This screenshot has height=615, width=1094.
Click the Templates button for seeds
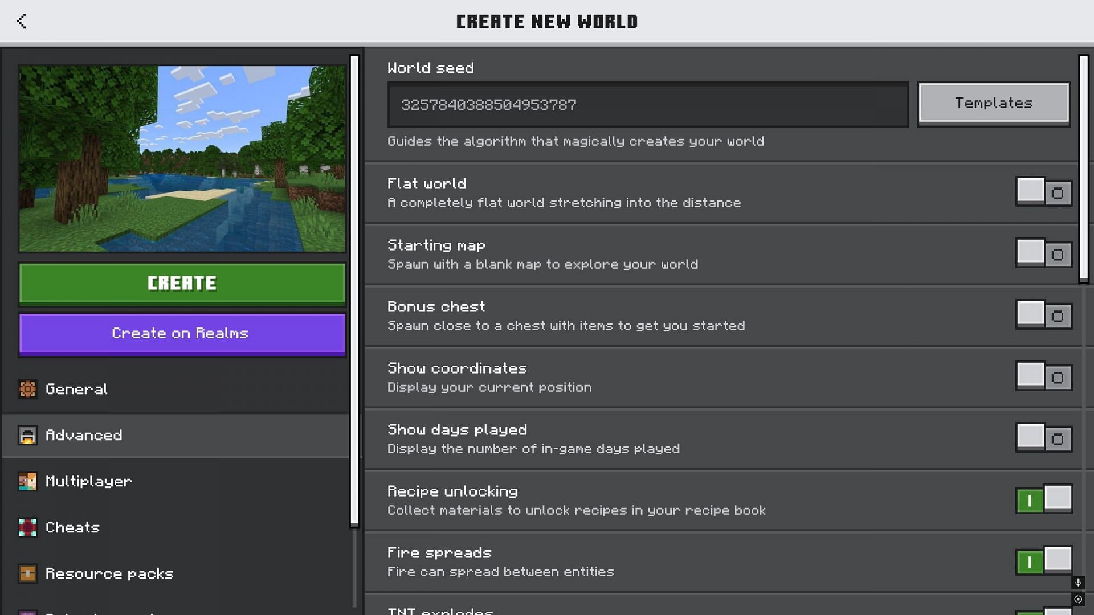(x=993, y=104)
